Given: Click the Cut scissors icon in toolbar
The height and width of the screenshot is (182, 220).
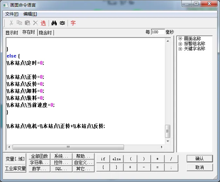Looking at the screenshot, I should click(x=11, y=23).
